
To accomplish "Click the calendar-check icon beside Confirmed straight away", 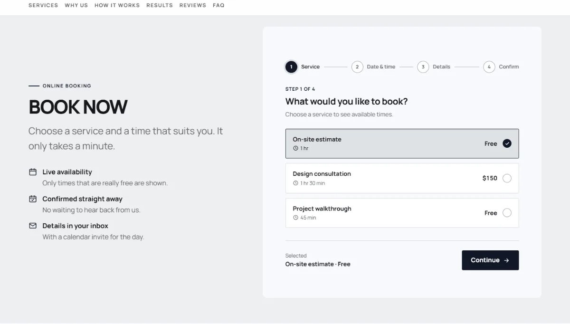I will (x=33, y=199).
